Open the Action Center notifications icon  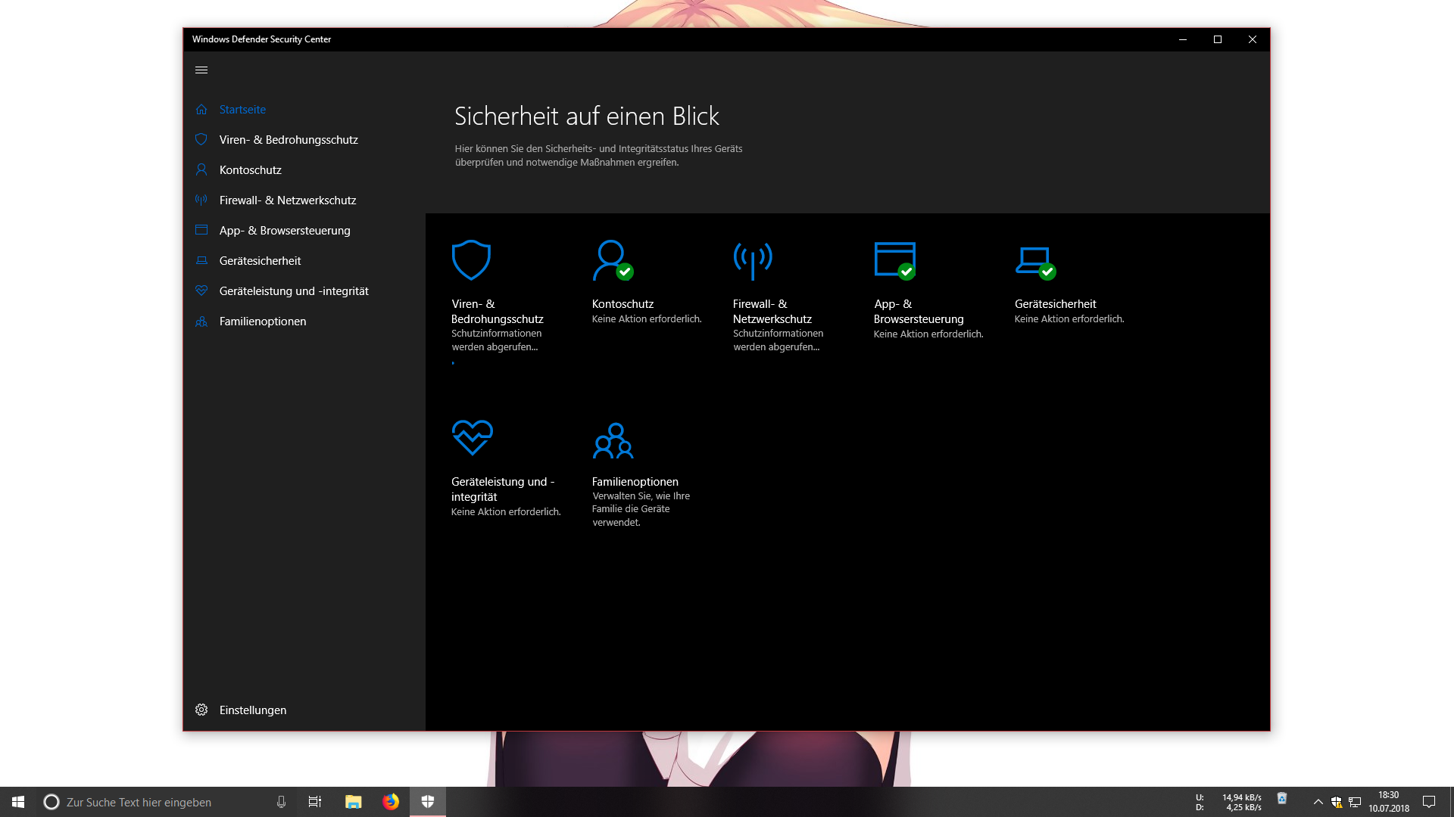click(x=1429, y=802)
